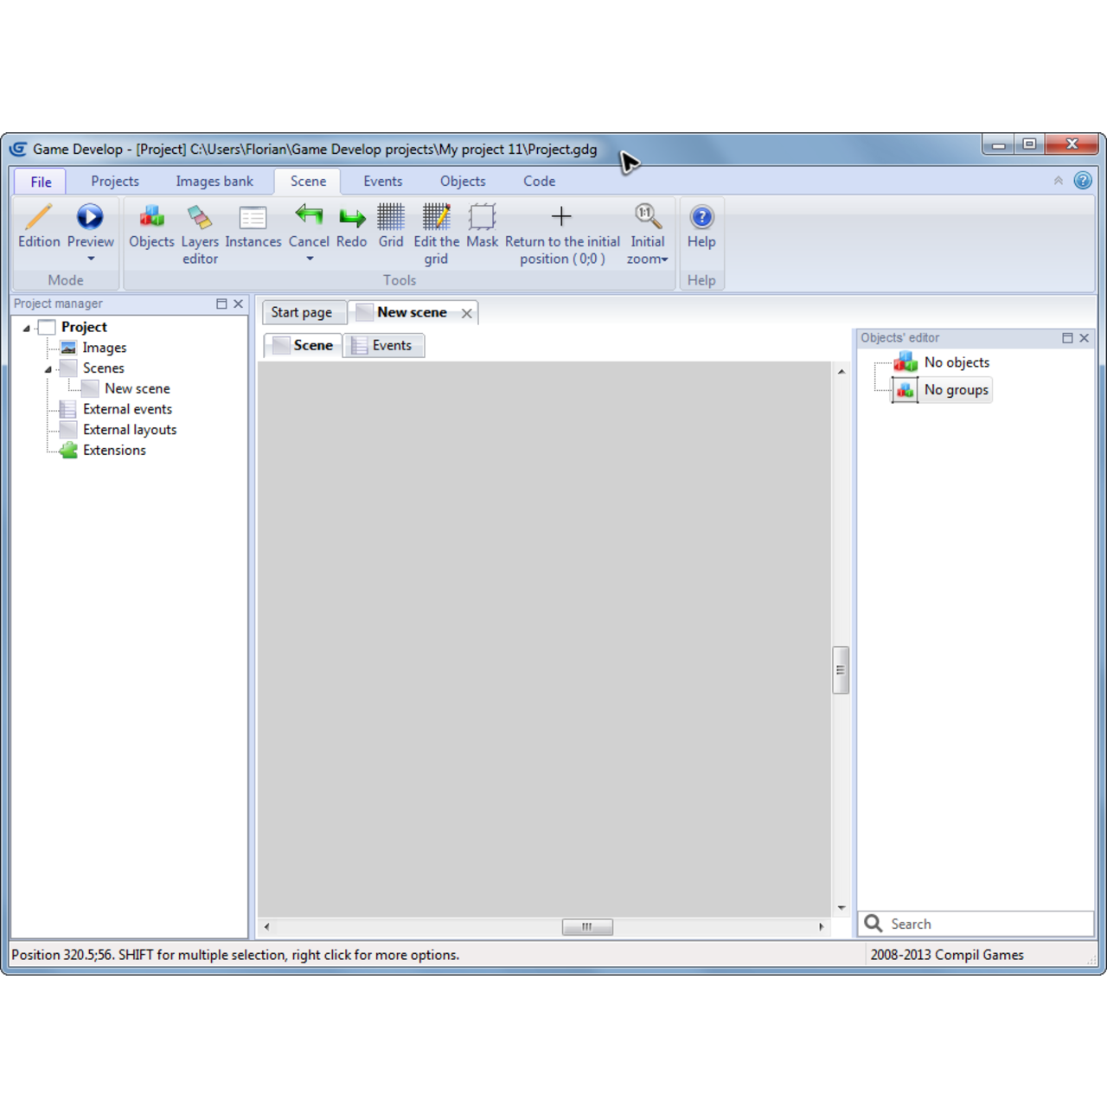Click horizontal scrollbar thumb of scene
1107x1107 pixels.
coord(587,927)
